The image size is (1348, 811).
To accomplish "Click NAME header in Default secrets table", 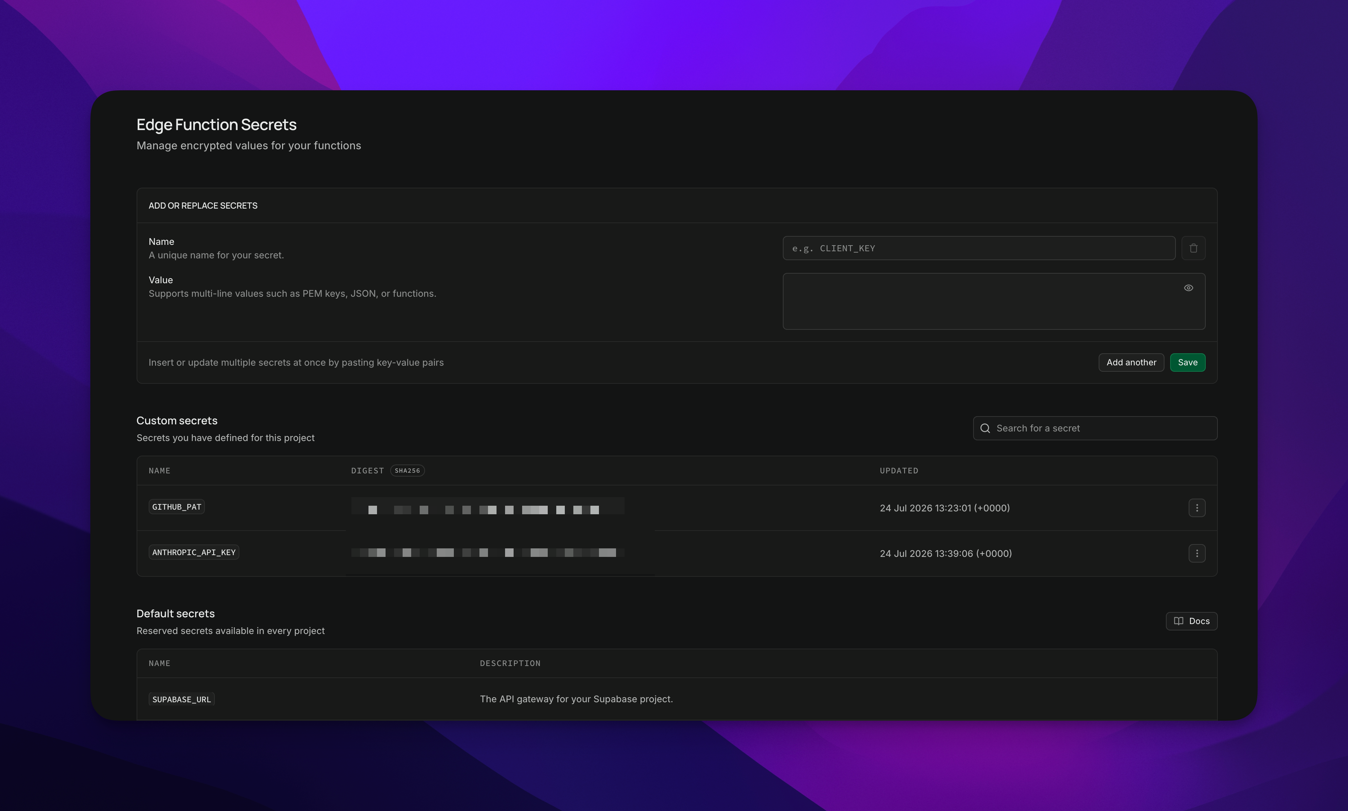I will click(160, 664).
